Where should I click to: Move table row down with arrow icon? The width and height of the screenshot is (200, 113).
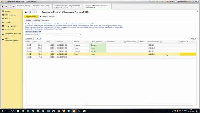40,38
